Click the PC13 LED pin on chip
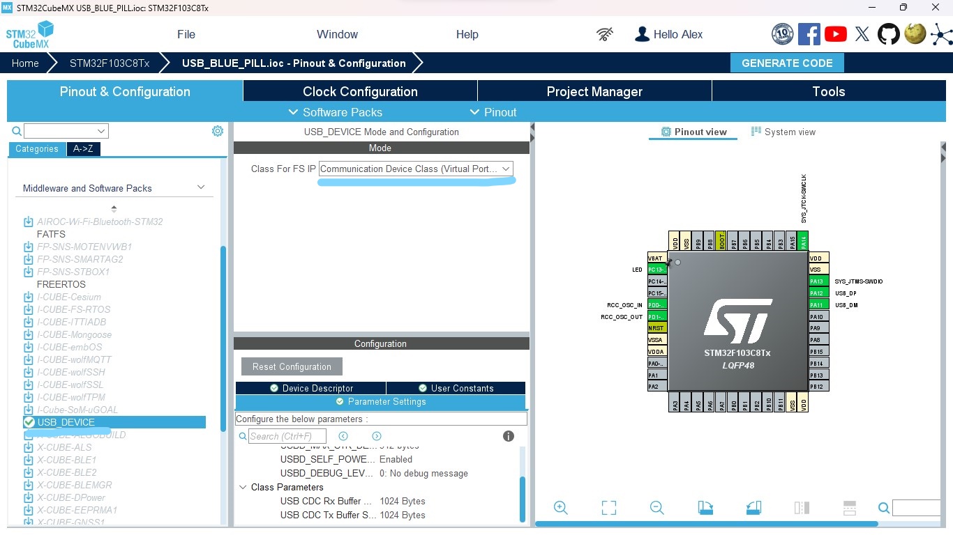 click(657, 270)
